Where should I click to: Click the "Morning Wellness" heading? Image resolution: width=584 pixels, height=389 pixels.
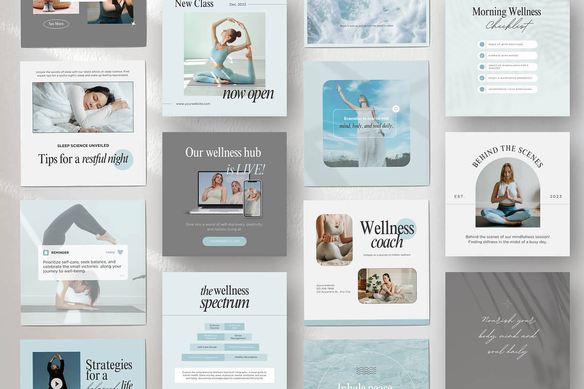click(507, 12)
